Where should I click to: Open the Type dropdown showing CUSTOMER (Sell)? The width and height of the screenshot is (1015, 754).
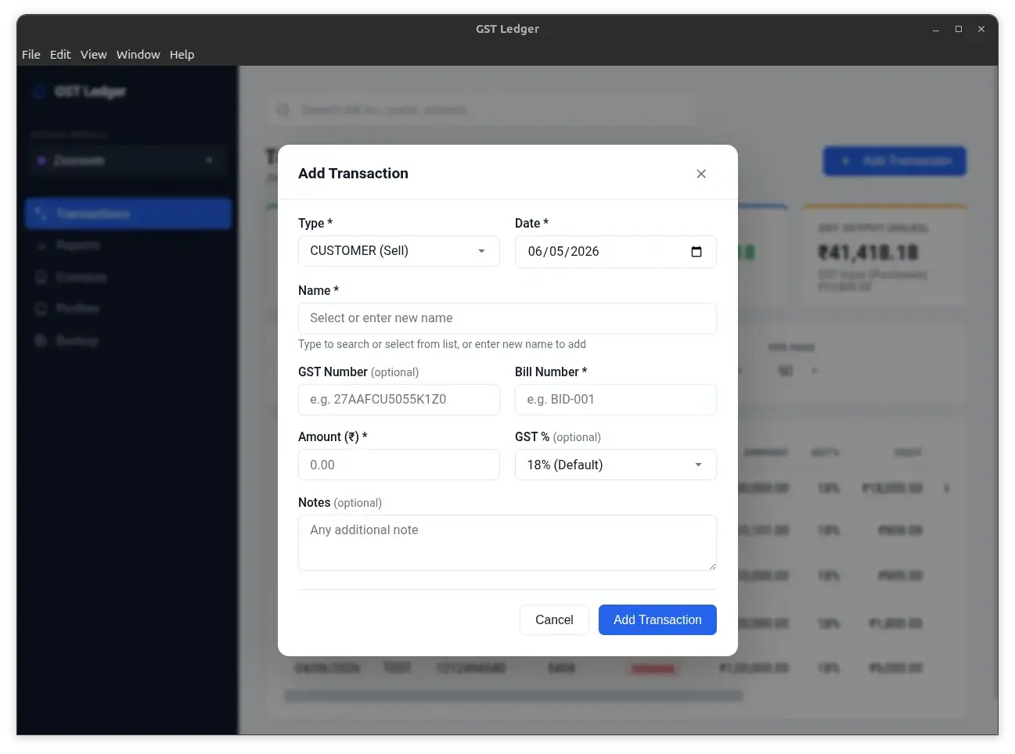click(x=399, y=251)
